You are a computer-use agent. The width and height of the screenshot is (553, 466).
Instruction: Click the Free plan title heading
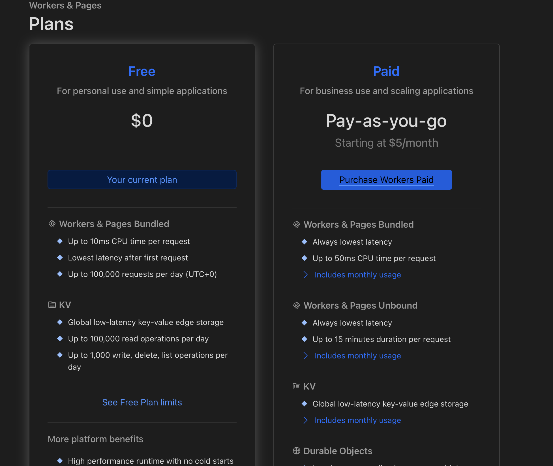pyautogui.click(x=142, y=71)
